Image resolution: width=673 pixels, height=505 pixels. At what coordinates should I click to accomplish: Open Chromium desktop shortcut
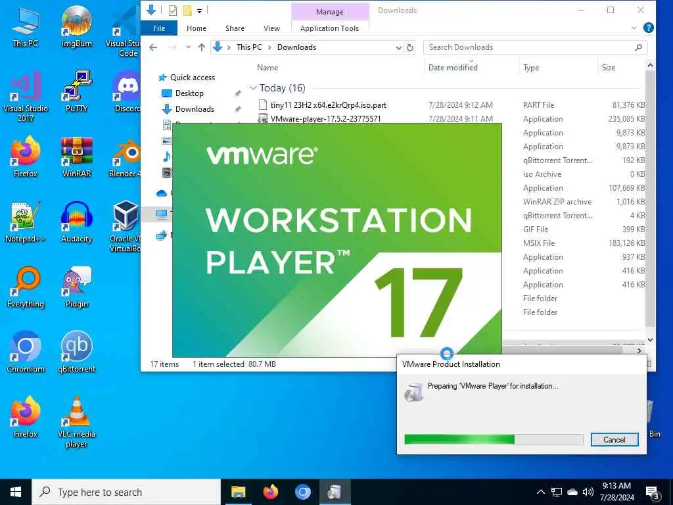click(x=26, y=352)
